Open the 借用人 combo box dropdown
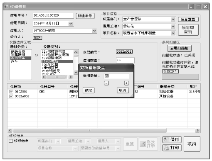The width and height of the screenshot is (212, 161). click(94, 31)
